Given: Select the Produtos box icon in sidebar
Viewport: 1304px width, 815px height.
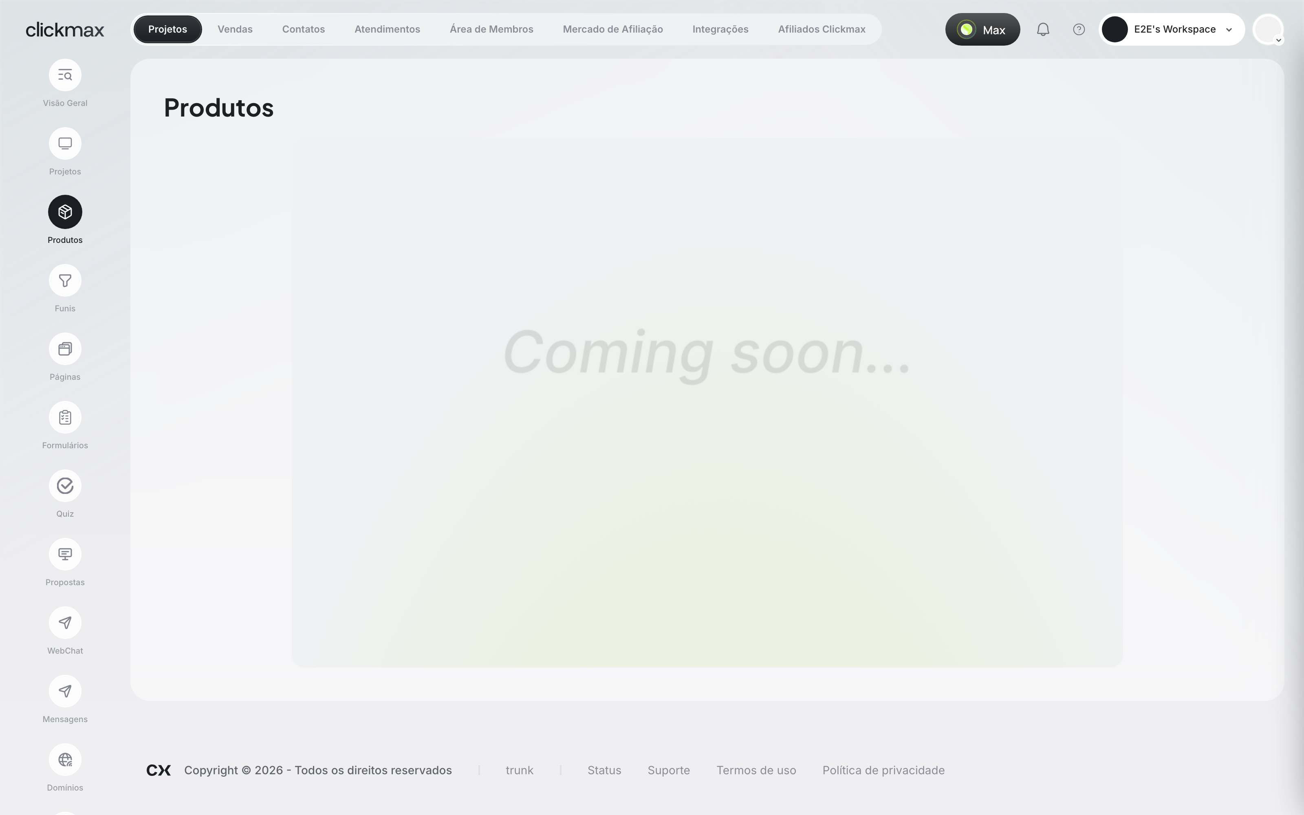Looking at the screenshot, I should point(65,212).
